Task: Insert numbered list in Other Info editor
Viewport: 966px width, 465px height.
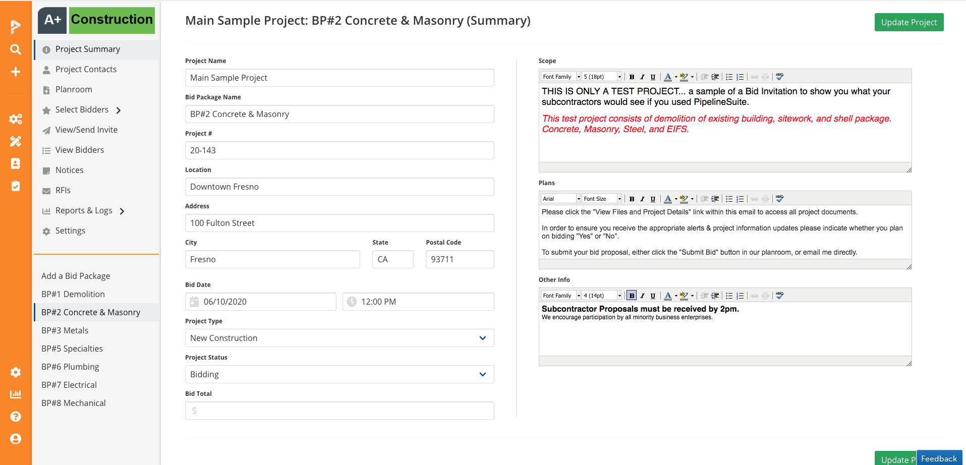Action: point(740,296)
